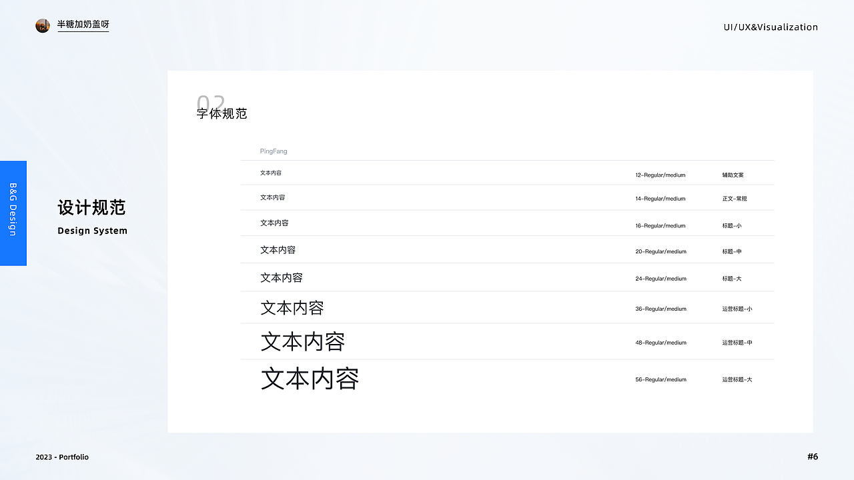Image resolution: width=854 pixels, height=480 pixels.
Task: Select the 14–Regular/medium size value
Action: (661, 199)
